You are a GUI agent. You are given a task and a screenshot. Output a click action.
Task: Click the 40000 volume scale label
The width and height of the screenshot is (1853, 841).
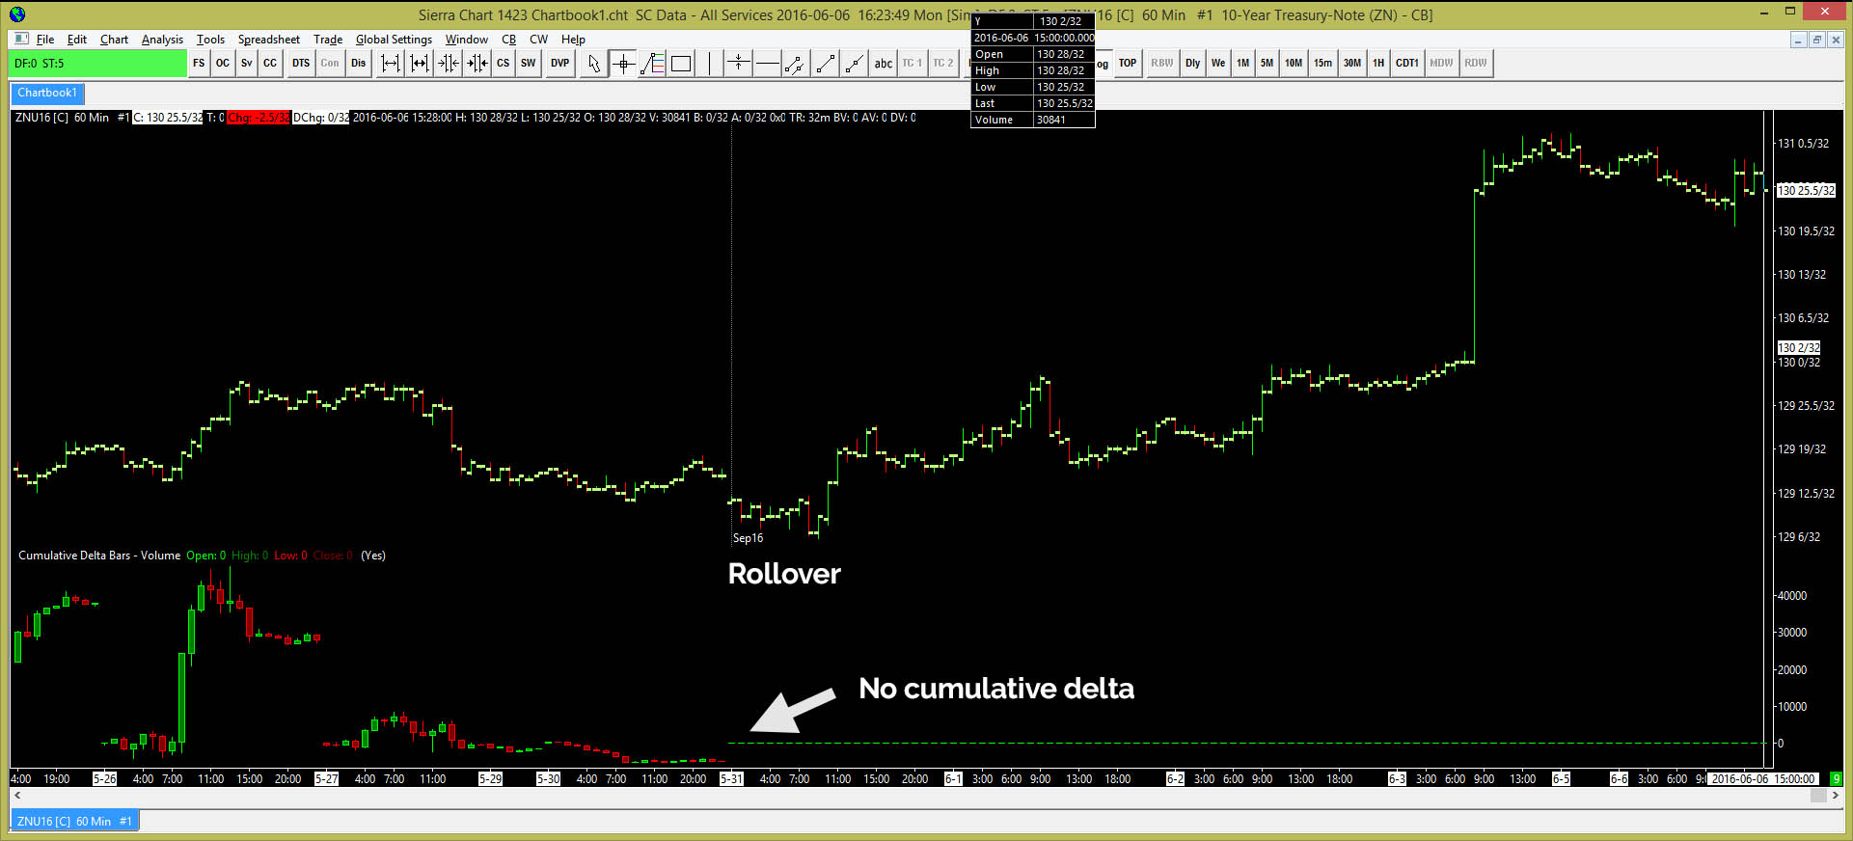(1792, 596)
